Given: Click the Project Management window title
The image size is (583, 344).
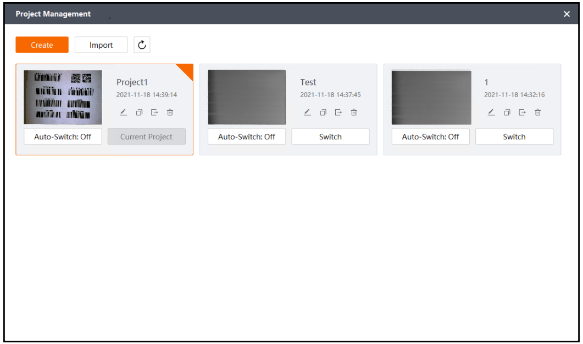Looking at the screenshot, I should coord(53,14).
